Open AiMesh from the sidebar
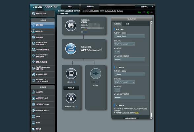This screenshot has width=194, height=132. pos(33,31)
